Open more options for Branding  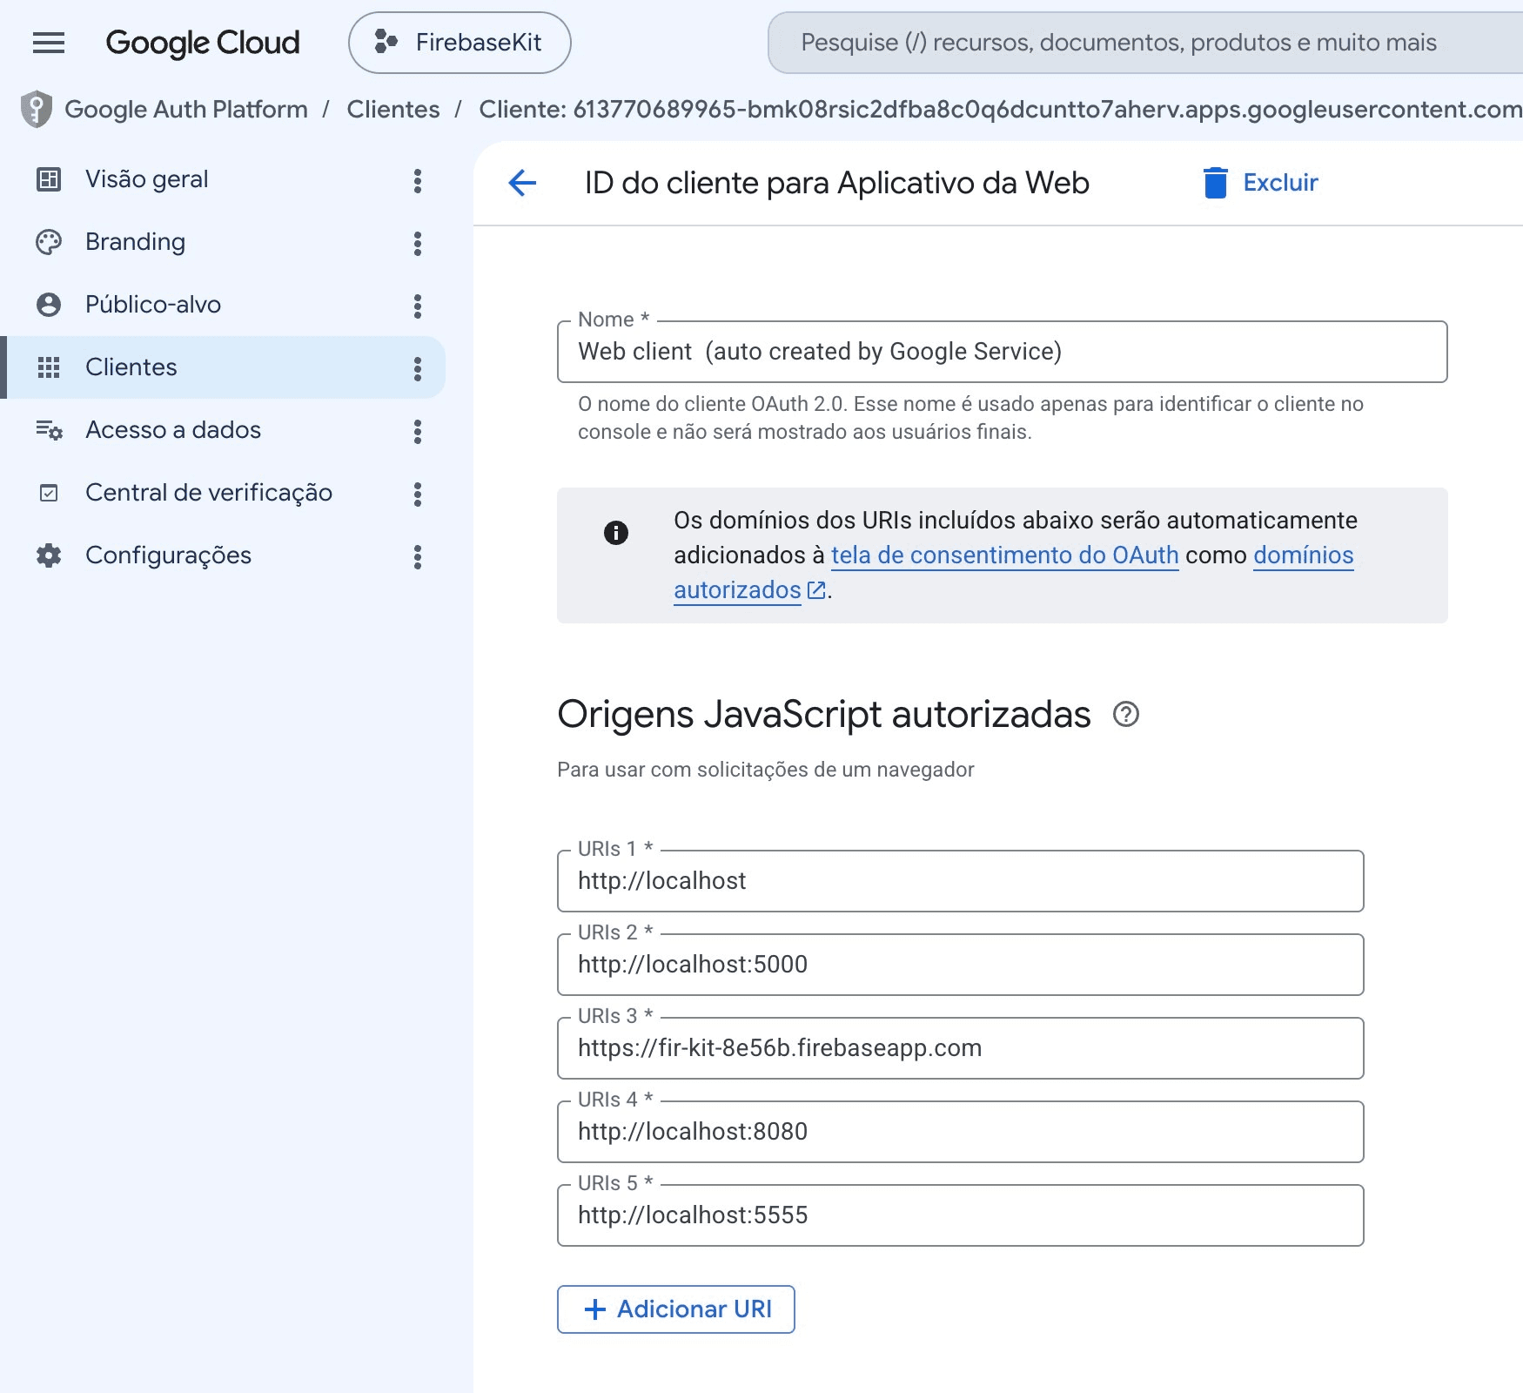(x=418, y=243)
